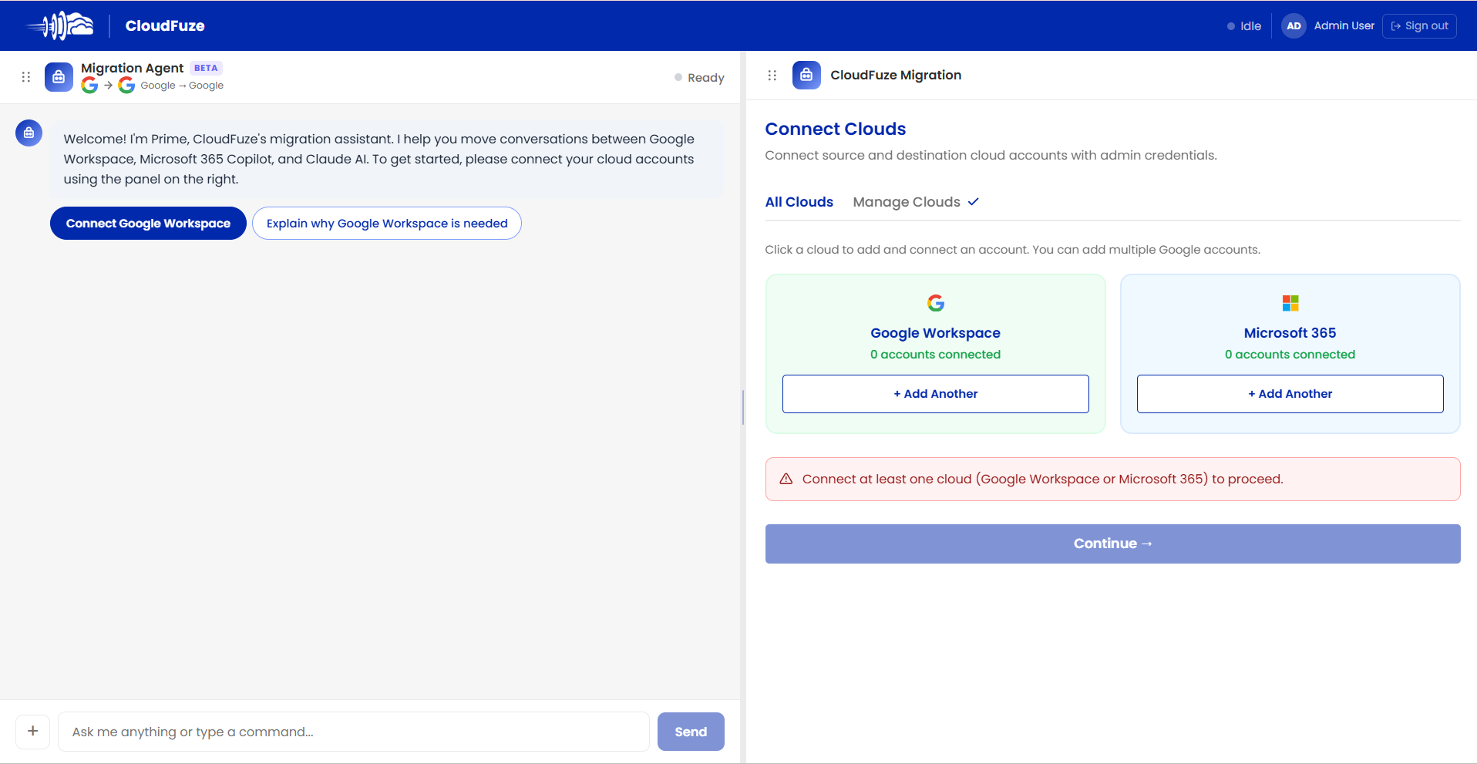
Task: Click the 'Connect at least one cloud' warning text
Action: [x=1043, y=479]
